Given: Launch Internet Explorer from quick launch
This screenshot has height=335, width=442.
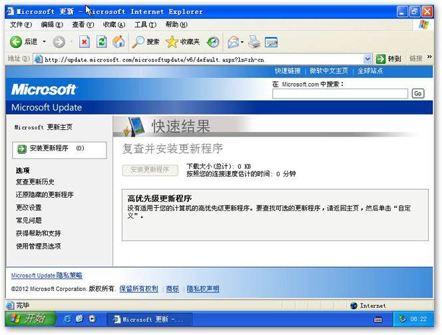Looking at the screenshot, I should click(67, 319).
